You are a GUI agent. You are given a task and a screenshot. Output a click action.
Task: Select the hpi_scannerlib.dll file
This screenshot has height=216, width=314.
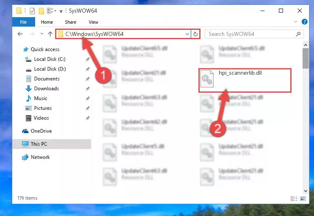click(x=245, y=80)
